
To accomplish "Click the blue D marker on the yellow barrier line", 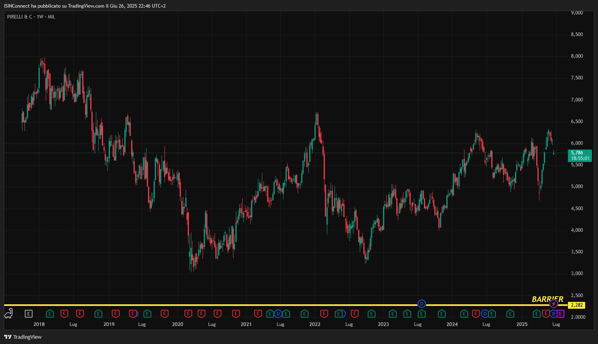I will pyautogui.click(x=422, y=304).
